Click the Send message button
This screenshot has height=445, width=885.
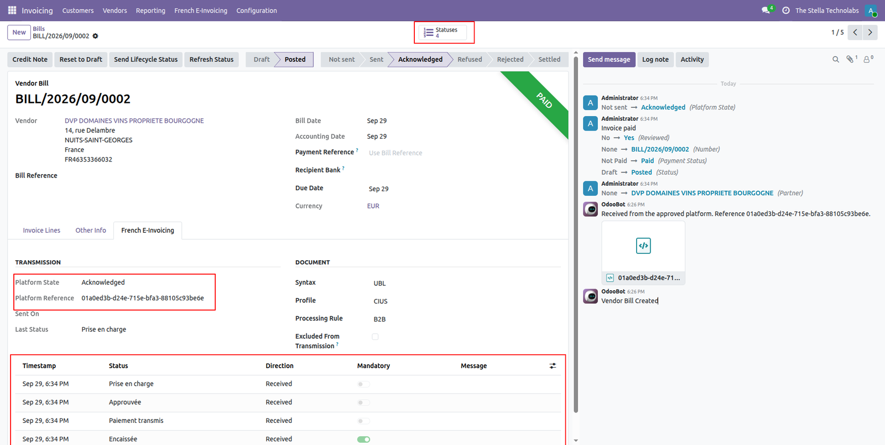[x=609, y=60]
